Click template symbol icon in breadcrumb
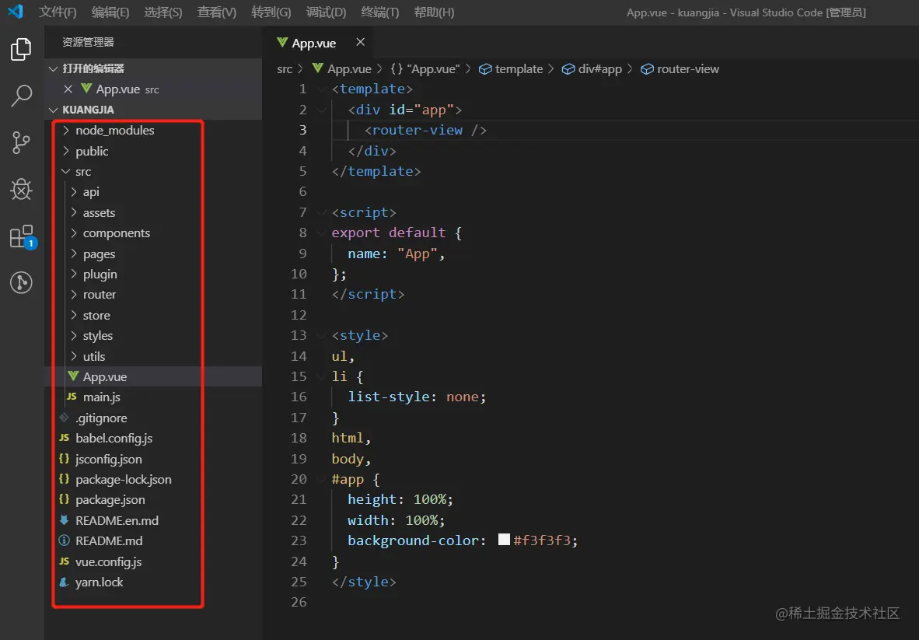Viewport: 919px width, 640px height. (x=485, y=69)
